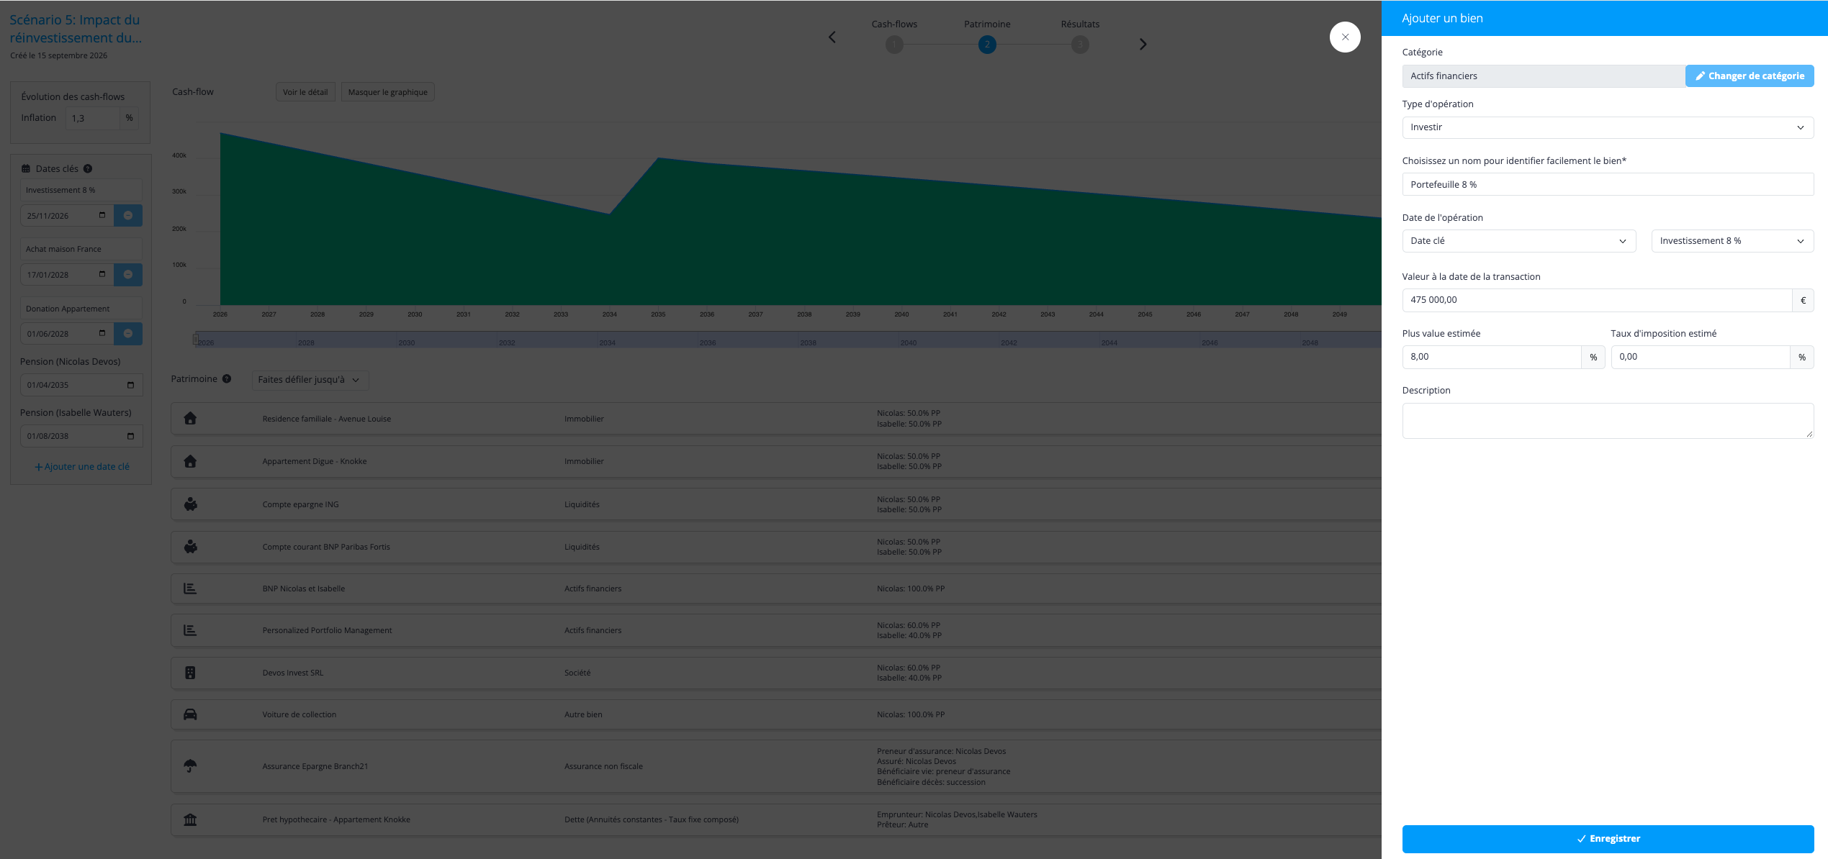1828x859 pixels.
Task: Remove the Achat maison France key date
Action: pos(128,274)
